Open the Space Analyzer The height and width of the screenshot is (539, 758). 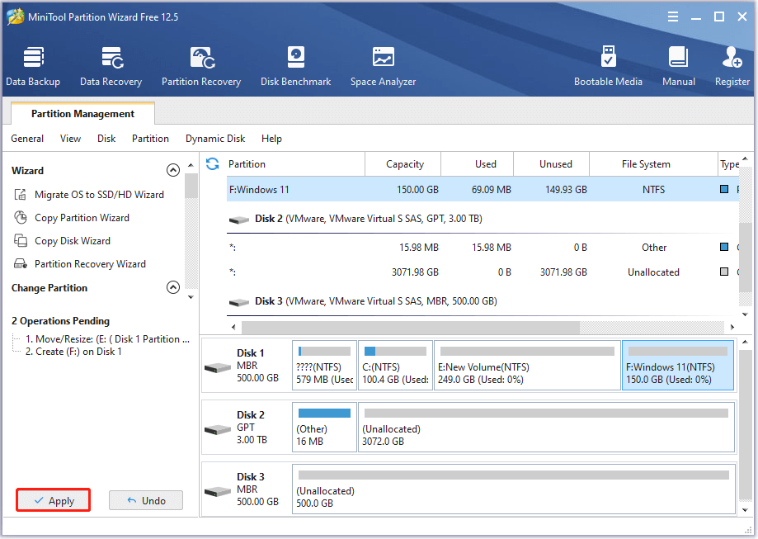coord(383,66)
